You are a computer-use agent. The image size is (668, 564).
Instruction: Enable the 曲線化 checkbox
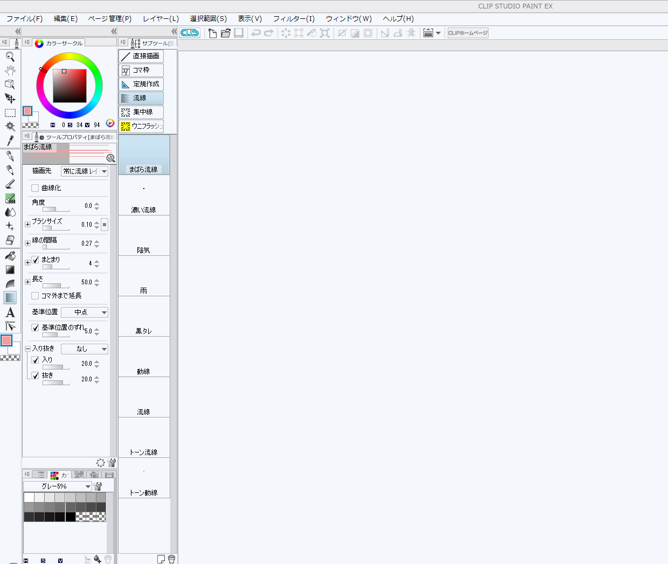point(35,188)
